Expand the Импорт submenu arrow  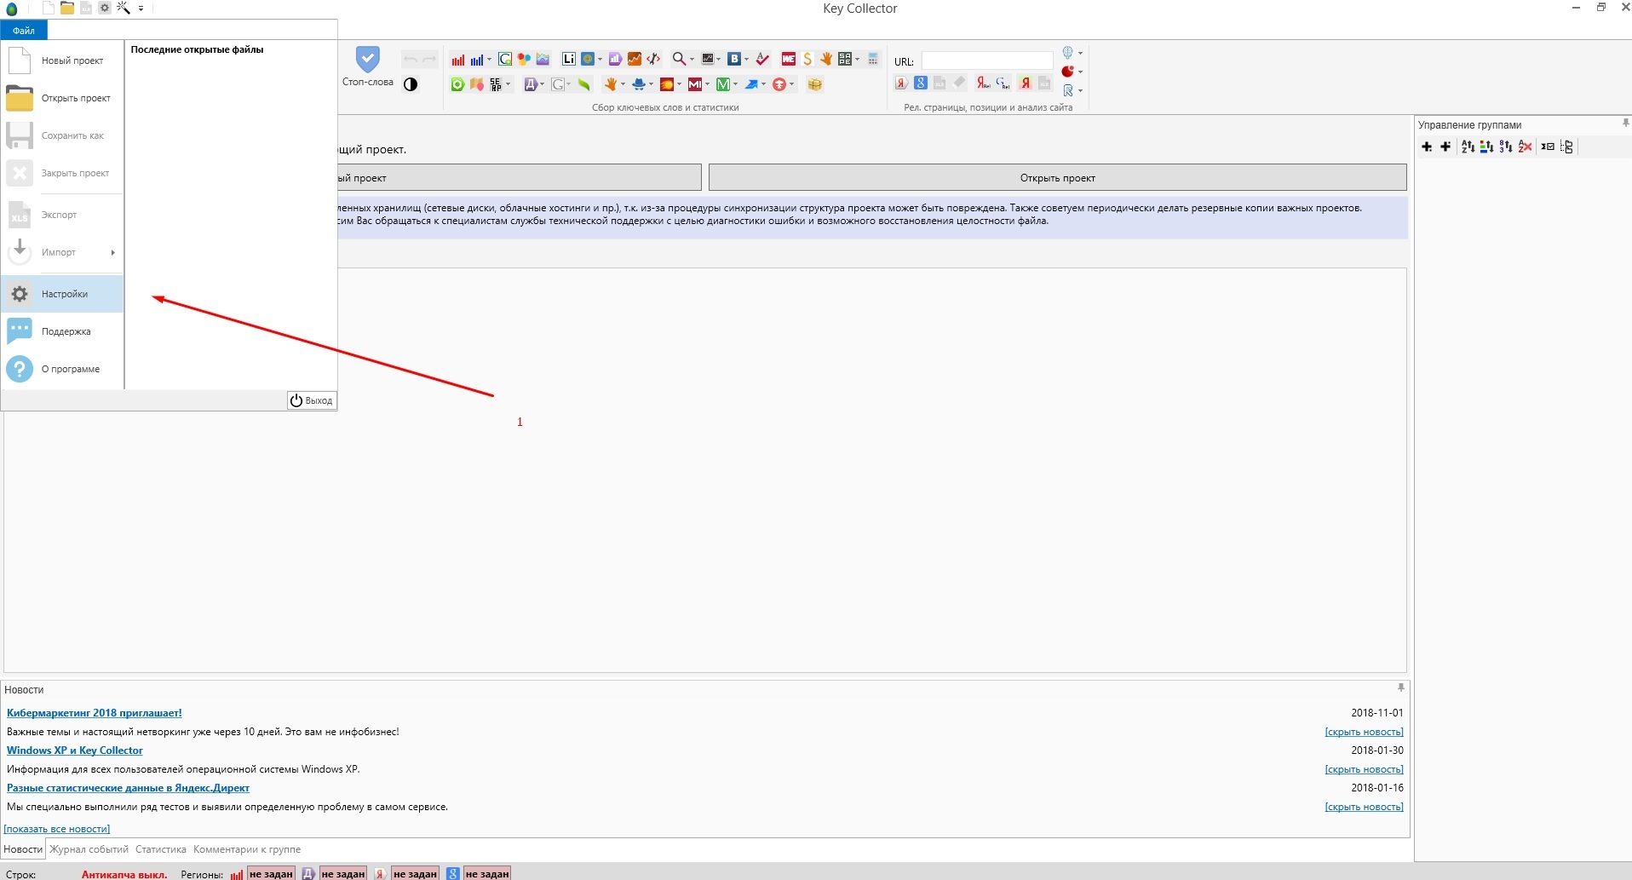(x=112, y=252)
